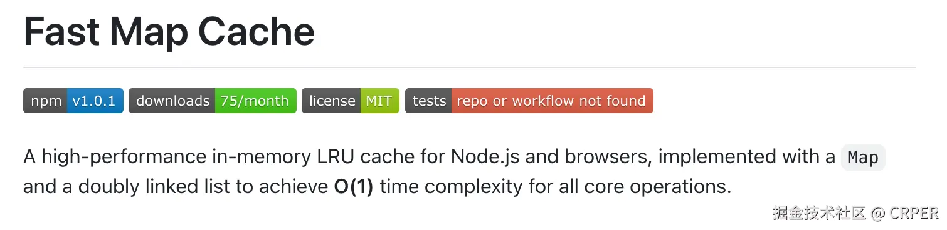
Task: Open the green 75/month downloads badge
Action: pos(255,101)
